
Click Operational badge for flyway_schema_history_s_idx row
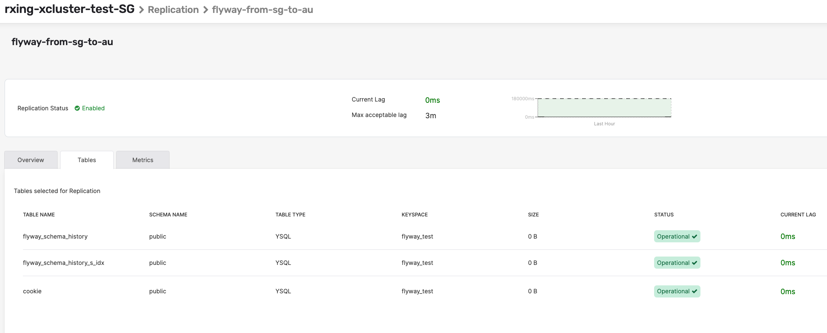click(677, 263)
